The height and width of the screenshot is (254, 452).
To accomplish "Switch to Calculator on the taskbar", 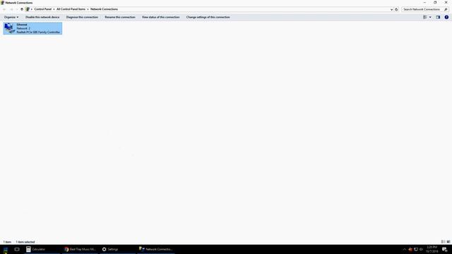I will click(42, 249).
